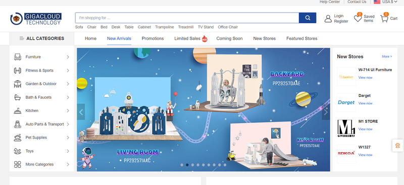Select the Pet Supplies category icon
Viewport: 404px width, 185px height.
(x=18, y=138)
